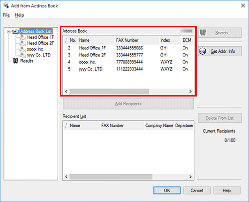Click the yyyy Co. LTD contact icon in the tree

click(x=22, y=55)
